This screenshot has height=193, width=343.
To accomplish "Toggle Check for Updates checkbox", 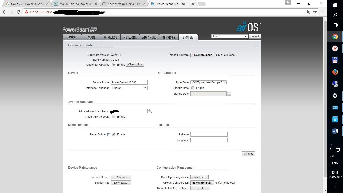I will [x=114, y=65].
